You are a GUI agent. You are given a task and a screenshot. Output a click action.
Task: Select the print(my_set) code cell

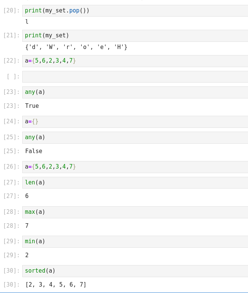pyautogui.click(x=136, y=35)
